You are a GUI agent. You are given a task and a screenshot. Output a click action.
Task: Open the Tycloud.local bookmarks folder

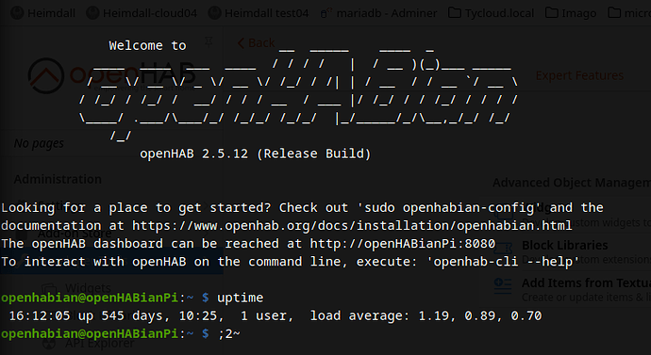click(x=492, y=13)
